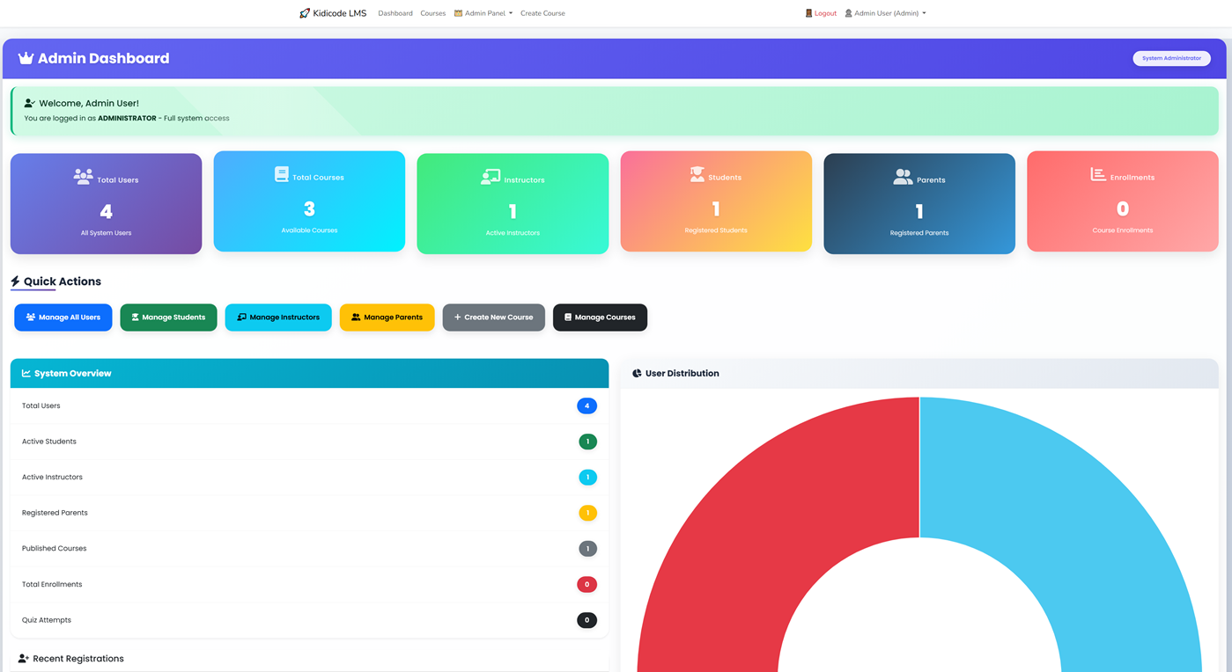Click the Create New Course button
Image resolution: width=1232 pixels, height=672 pixels.
(493, 318)
